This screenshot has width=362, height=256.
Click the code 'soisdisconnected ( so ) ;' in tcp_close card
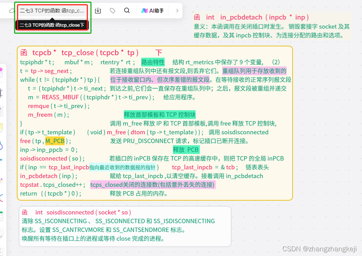(52, 159)
